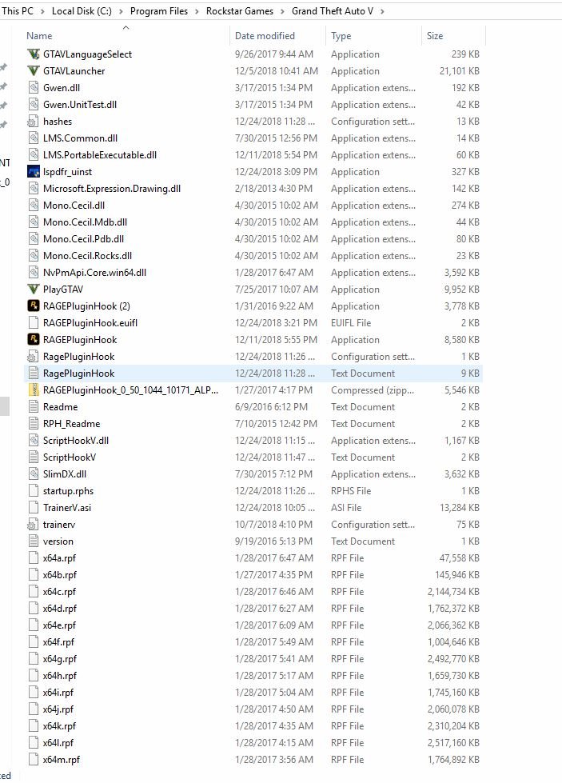Click the RAGEPluginHook.euifl file icon

(34, 323)
